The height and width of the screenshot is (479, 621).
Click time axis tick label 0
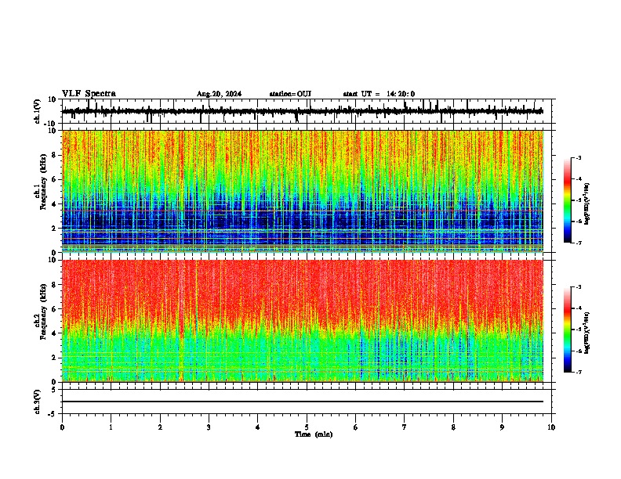(x=62, y=427)
